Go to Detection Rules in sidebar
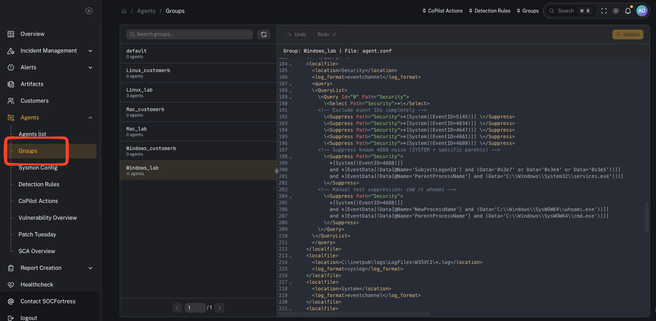656x321 pixels. click(39, 184)
